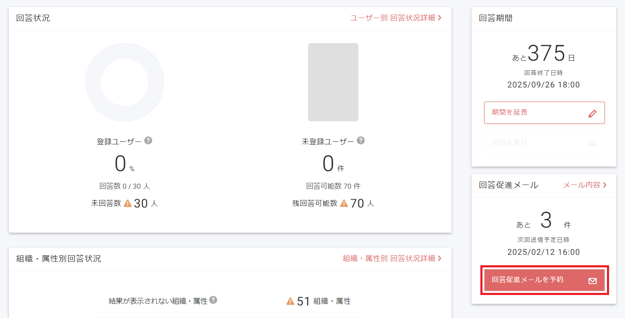Image resolution: width=625 pixels, height=318 pixels.
Task: Click the help icon beside 結果が表示されない組織・属性
Action: tap(213, 300)
